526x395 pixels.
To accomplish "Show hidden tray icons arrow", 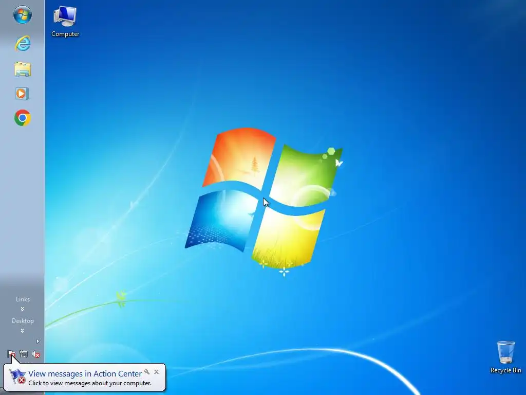I will [38, 342].
